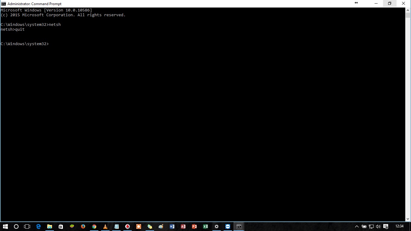Open Google Chrome

pos(94,226)
